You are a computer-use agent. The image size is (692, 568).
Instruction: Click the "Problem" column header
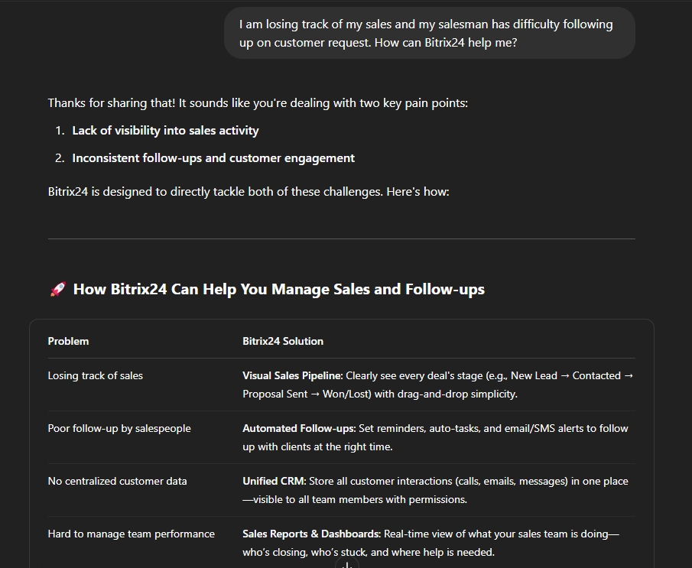[68, 341]
